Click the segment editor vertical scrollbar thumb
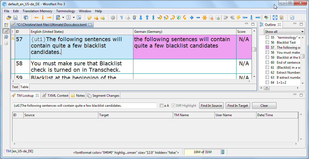 coord(254,49)
